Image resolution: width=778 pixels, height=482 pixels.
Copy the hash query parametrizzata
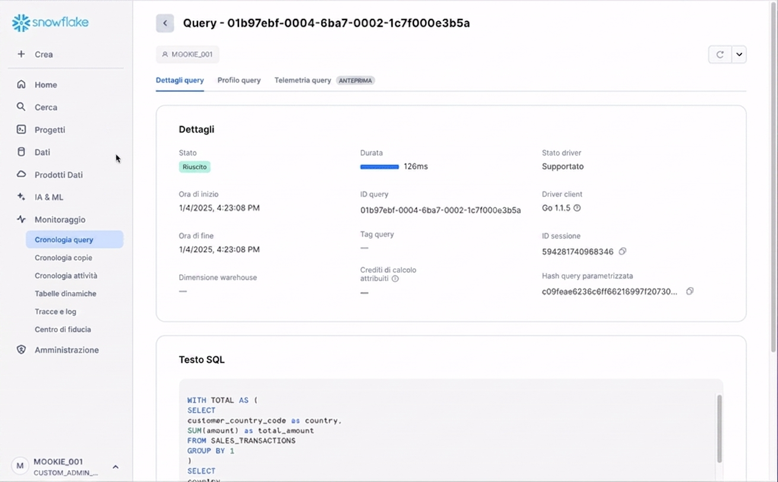690,291
